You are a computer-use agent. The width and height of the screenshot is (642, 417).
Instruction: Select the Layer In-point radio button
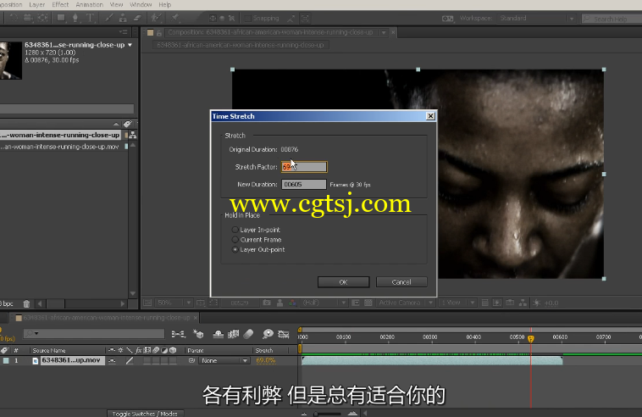pyautogui.click(x=235, y=230)
